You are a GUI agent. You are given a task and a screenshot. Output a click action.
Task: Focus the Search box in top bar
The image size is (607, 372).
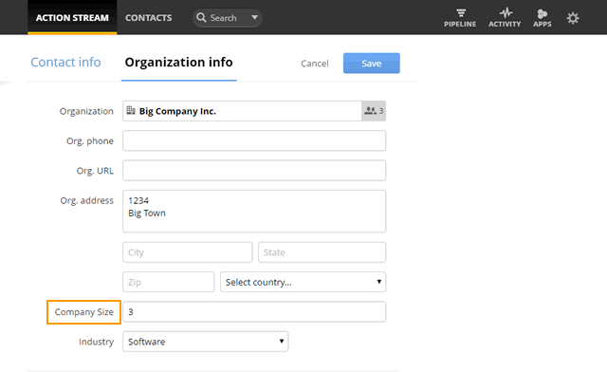[228, 18]
